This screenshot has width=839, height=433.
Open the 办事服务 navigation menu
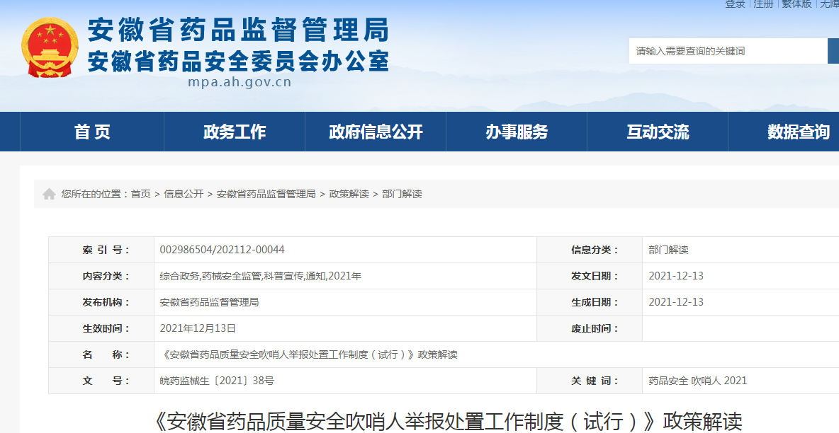[x=516, y=132]
